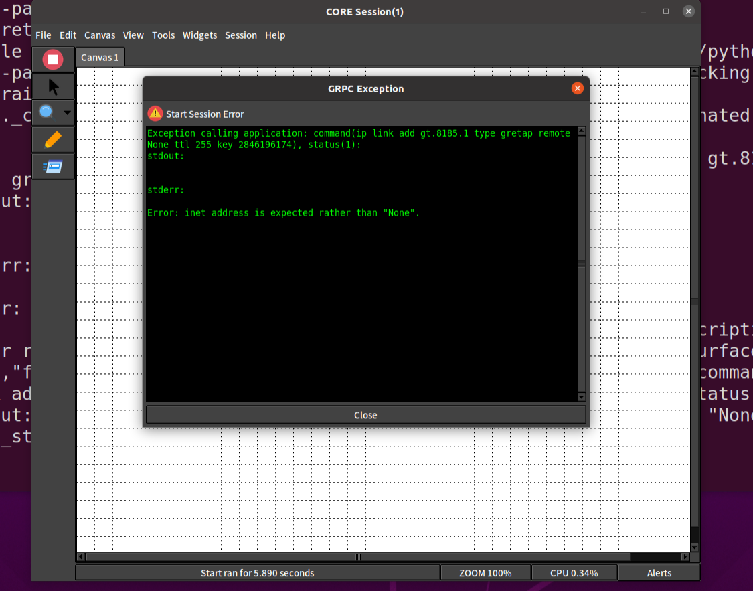Click the warning triangle in the error dialog

[156, 114]
